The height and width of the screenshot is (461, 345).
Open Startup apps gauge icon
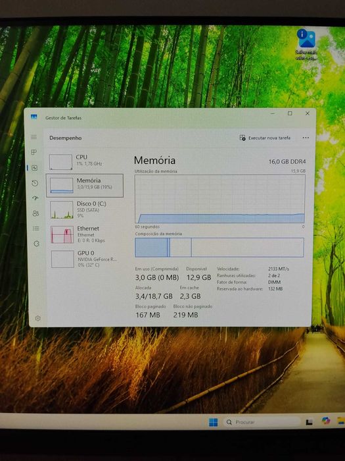click(35, 198)
